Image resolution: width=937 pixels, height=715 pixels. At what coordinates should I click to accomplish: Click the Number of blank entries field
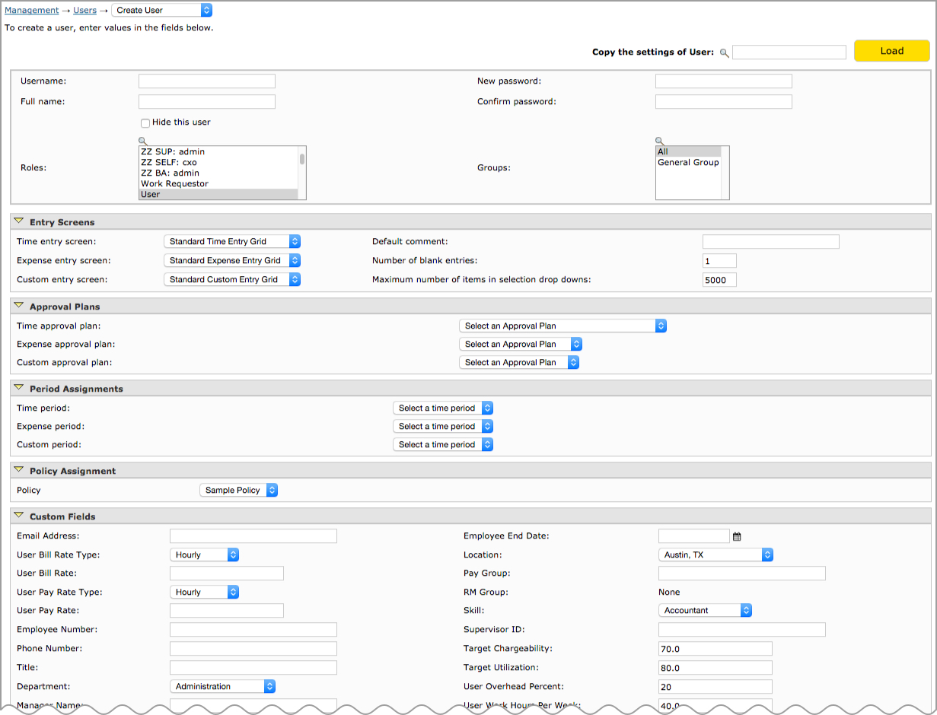tap(719, 261)
